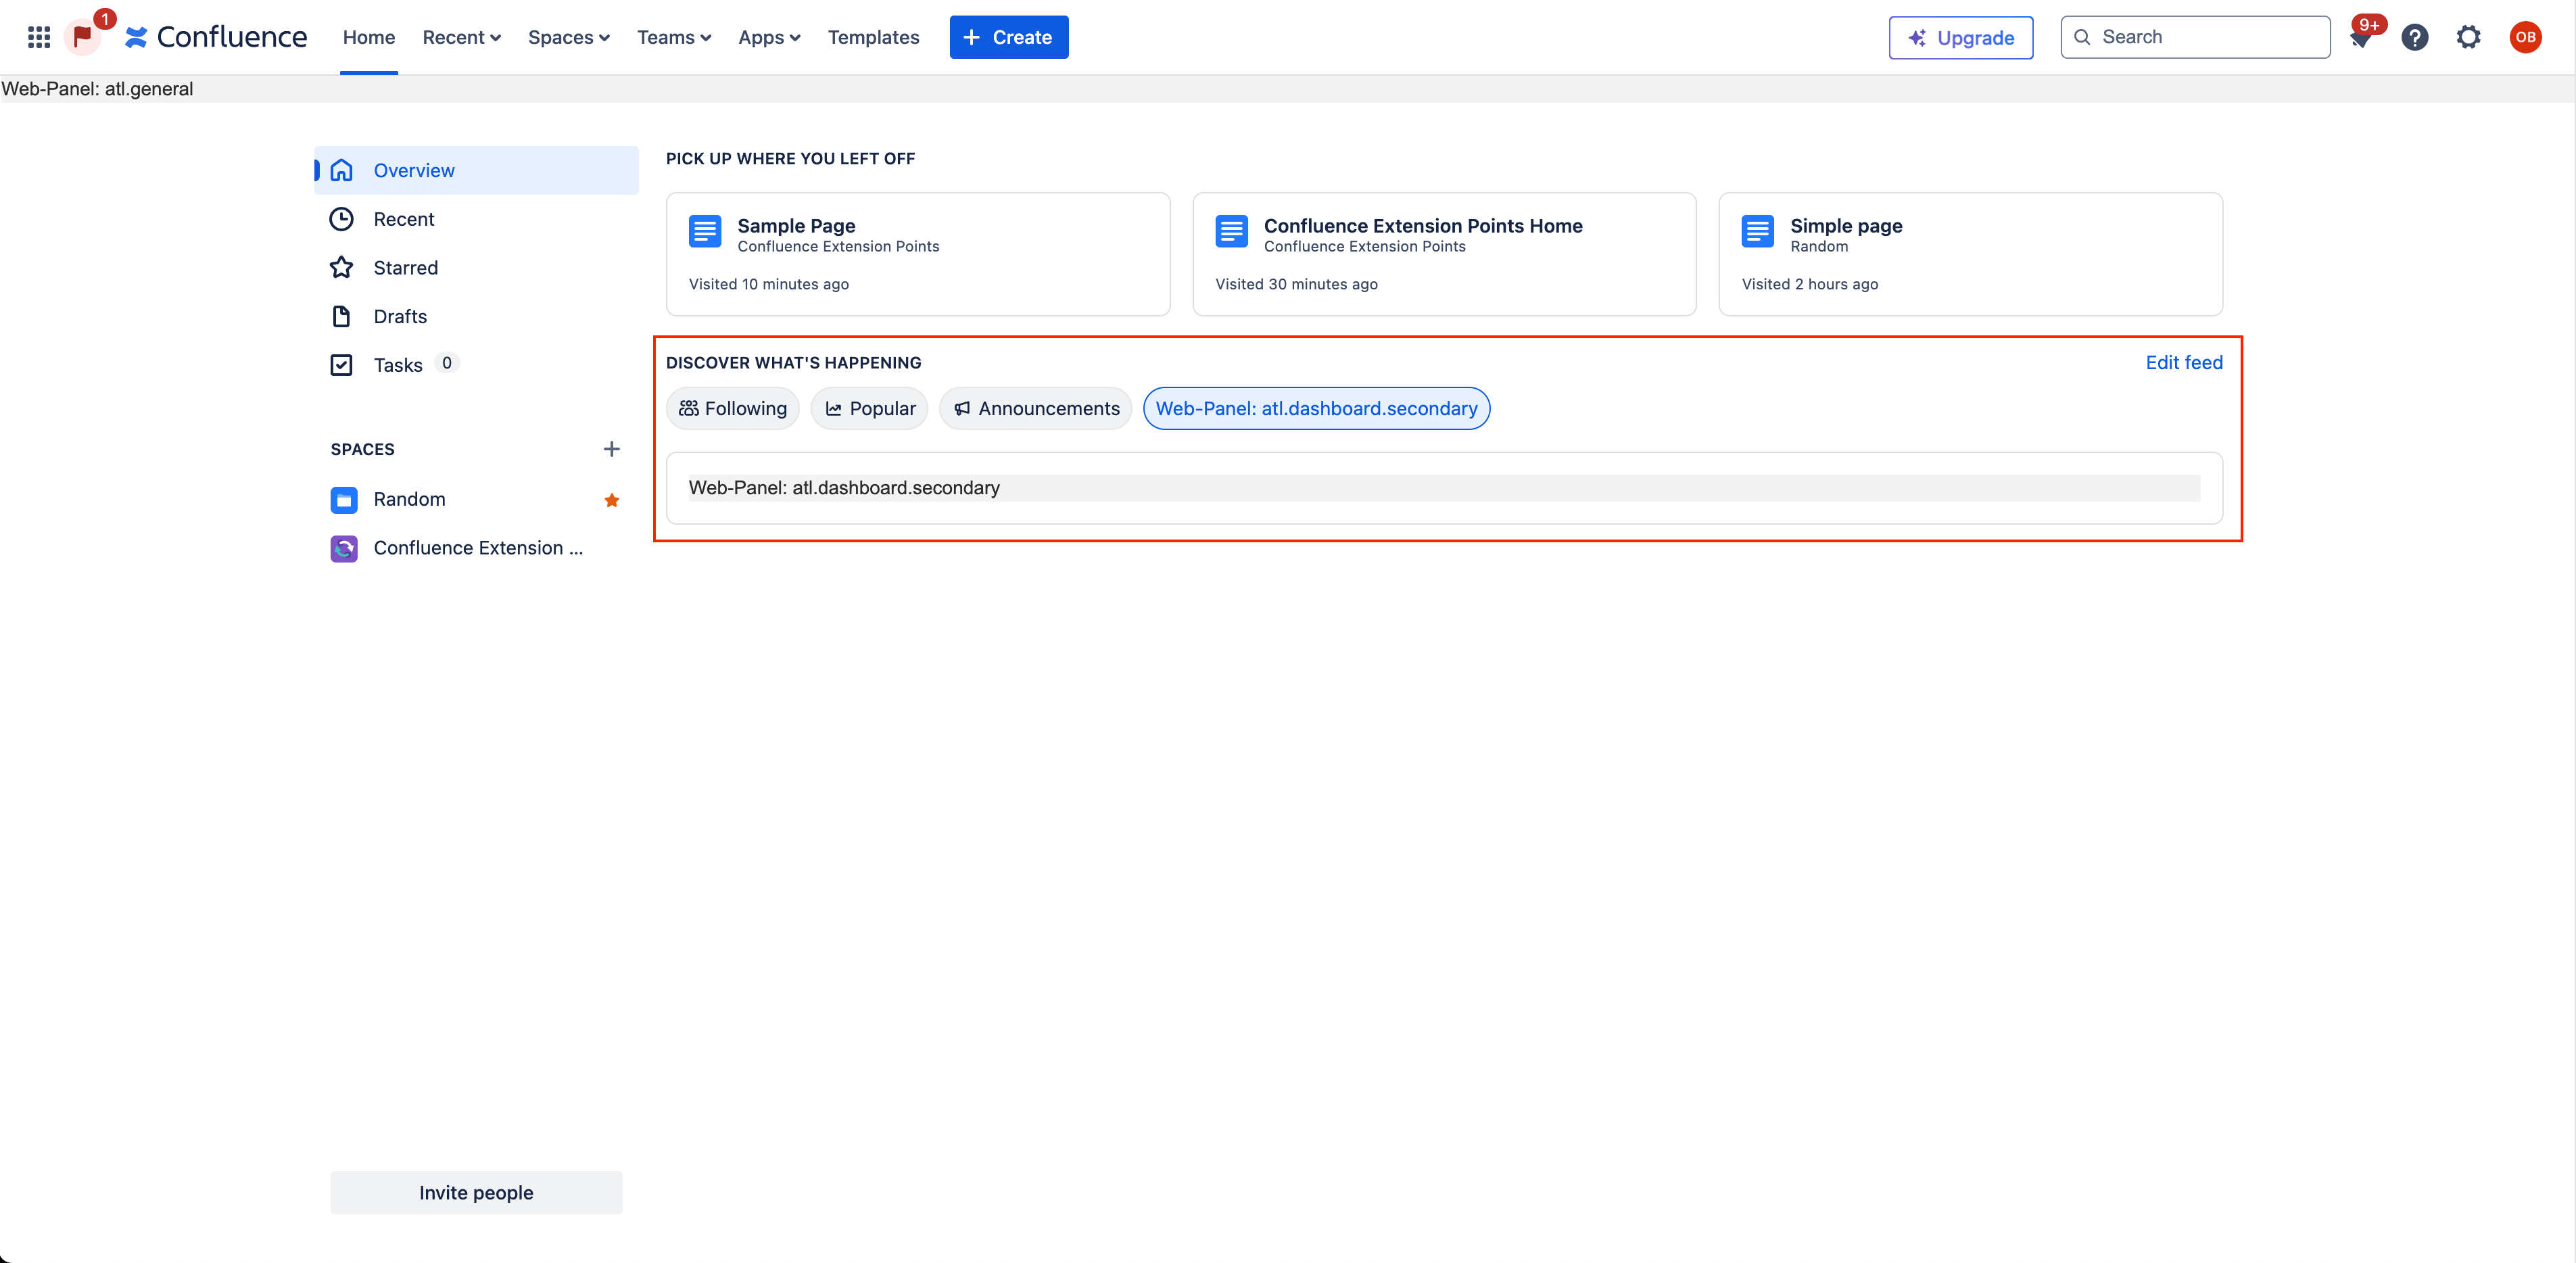Screen dimensions: 2576x1263
Task: Click the Tasks checkbox icon
Action: [x=341, y=364]
